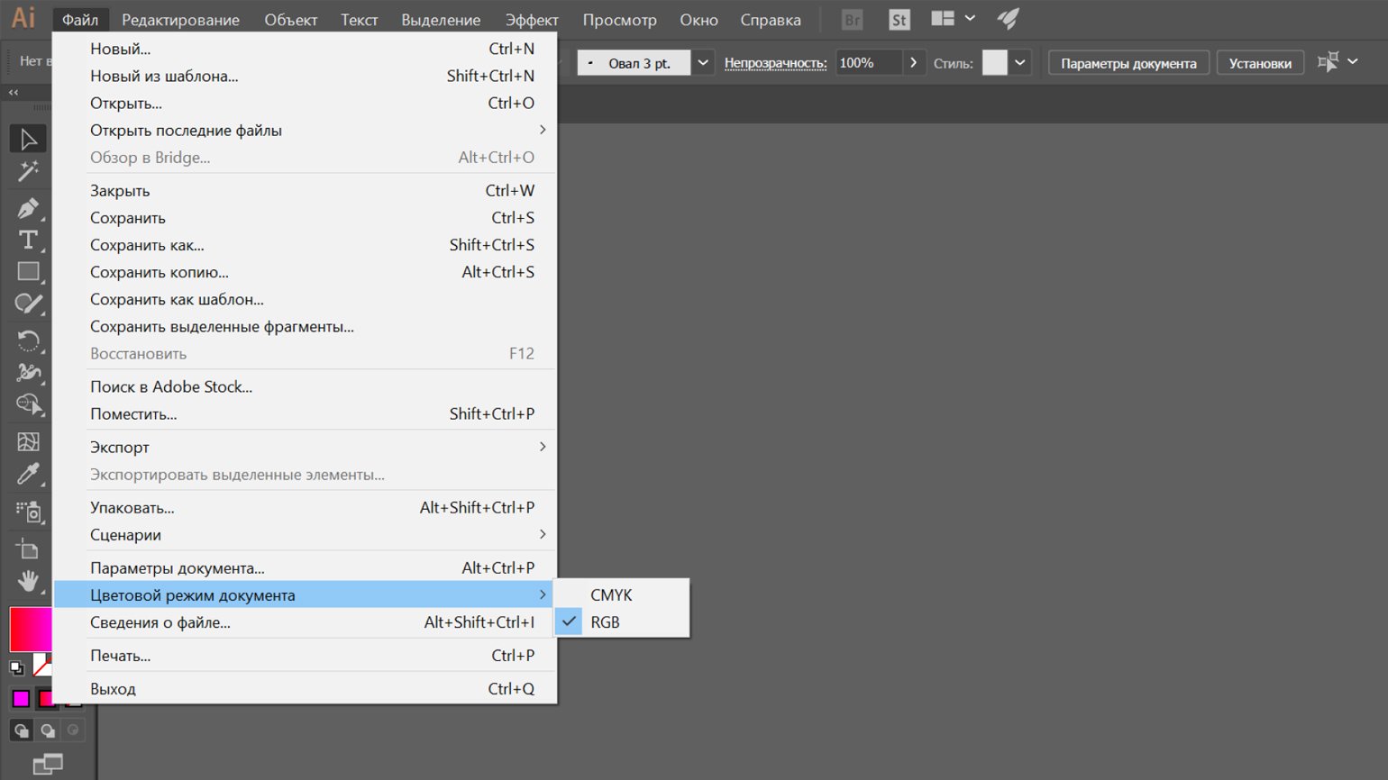Select the Rectangle tool
The image size is (1388, 780).
tap(28, 271)
